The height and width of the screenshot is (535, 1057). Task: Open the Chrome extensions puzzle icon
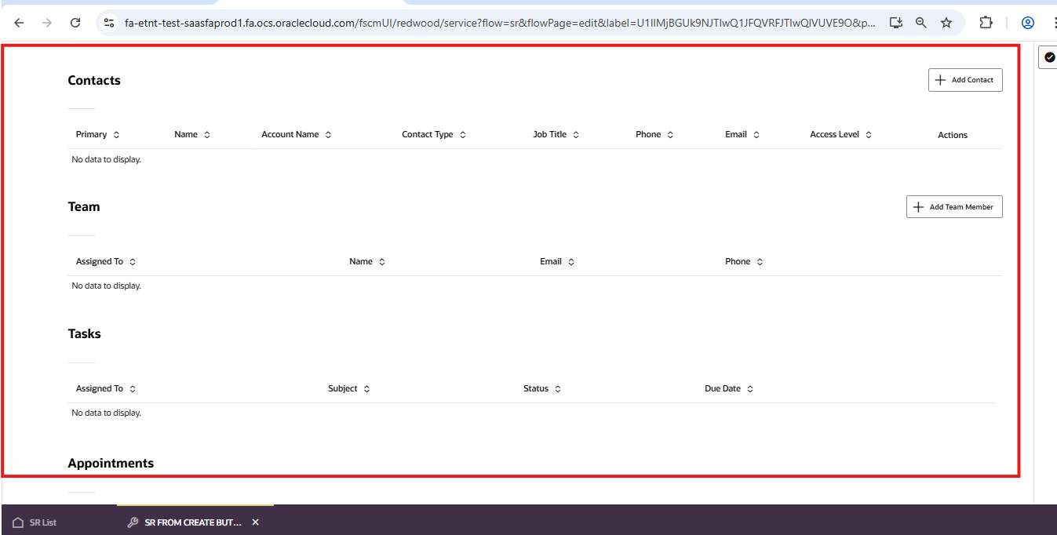click(x=986, y=23)
